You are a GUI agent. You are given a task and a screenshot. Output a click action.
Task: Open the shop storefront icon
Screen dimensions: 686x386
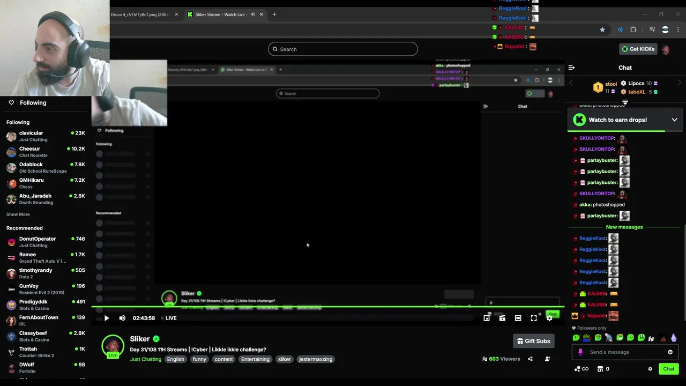tap(600, 369)
